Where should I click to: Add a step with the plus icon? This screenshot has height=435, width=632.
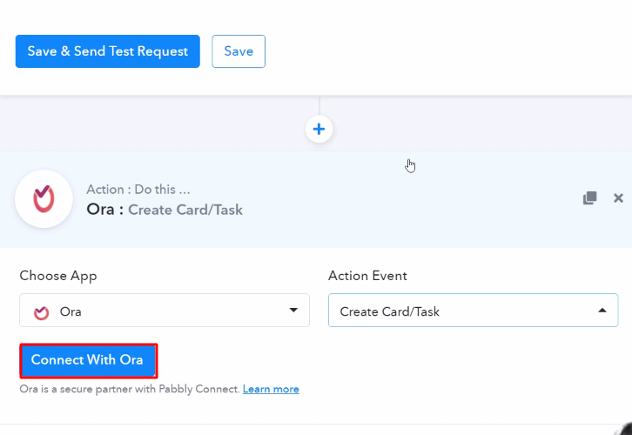pyautogui.click(x=319, y=130)
